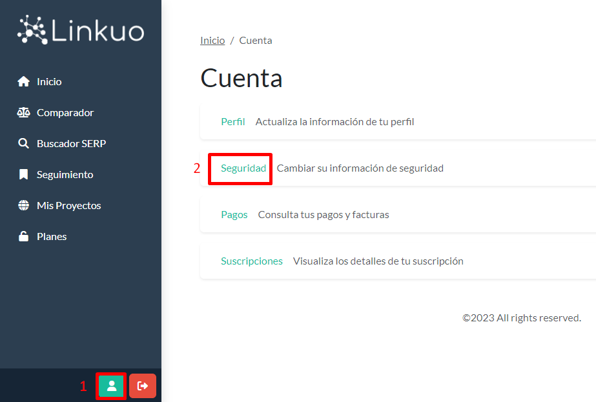Go to Inicio label in the sidebar menu
The image size is (596, 402).
pos(49,81)
